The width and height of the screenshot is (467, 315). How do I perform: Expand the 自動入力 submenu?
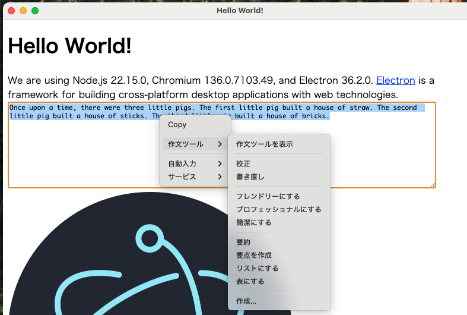pos(195,164)
